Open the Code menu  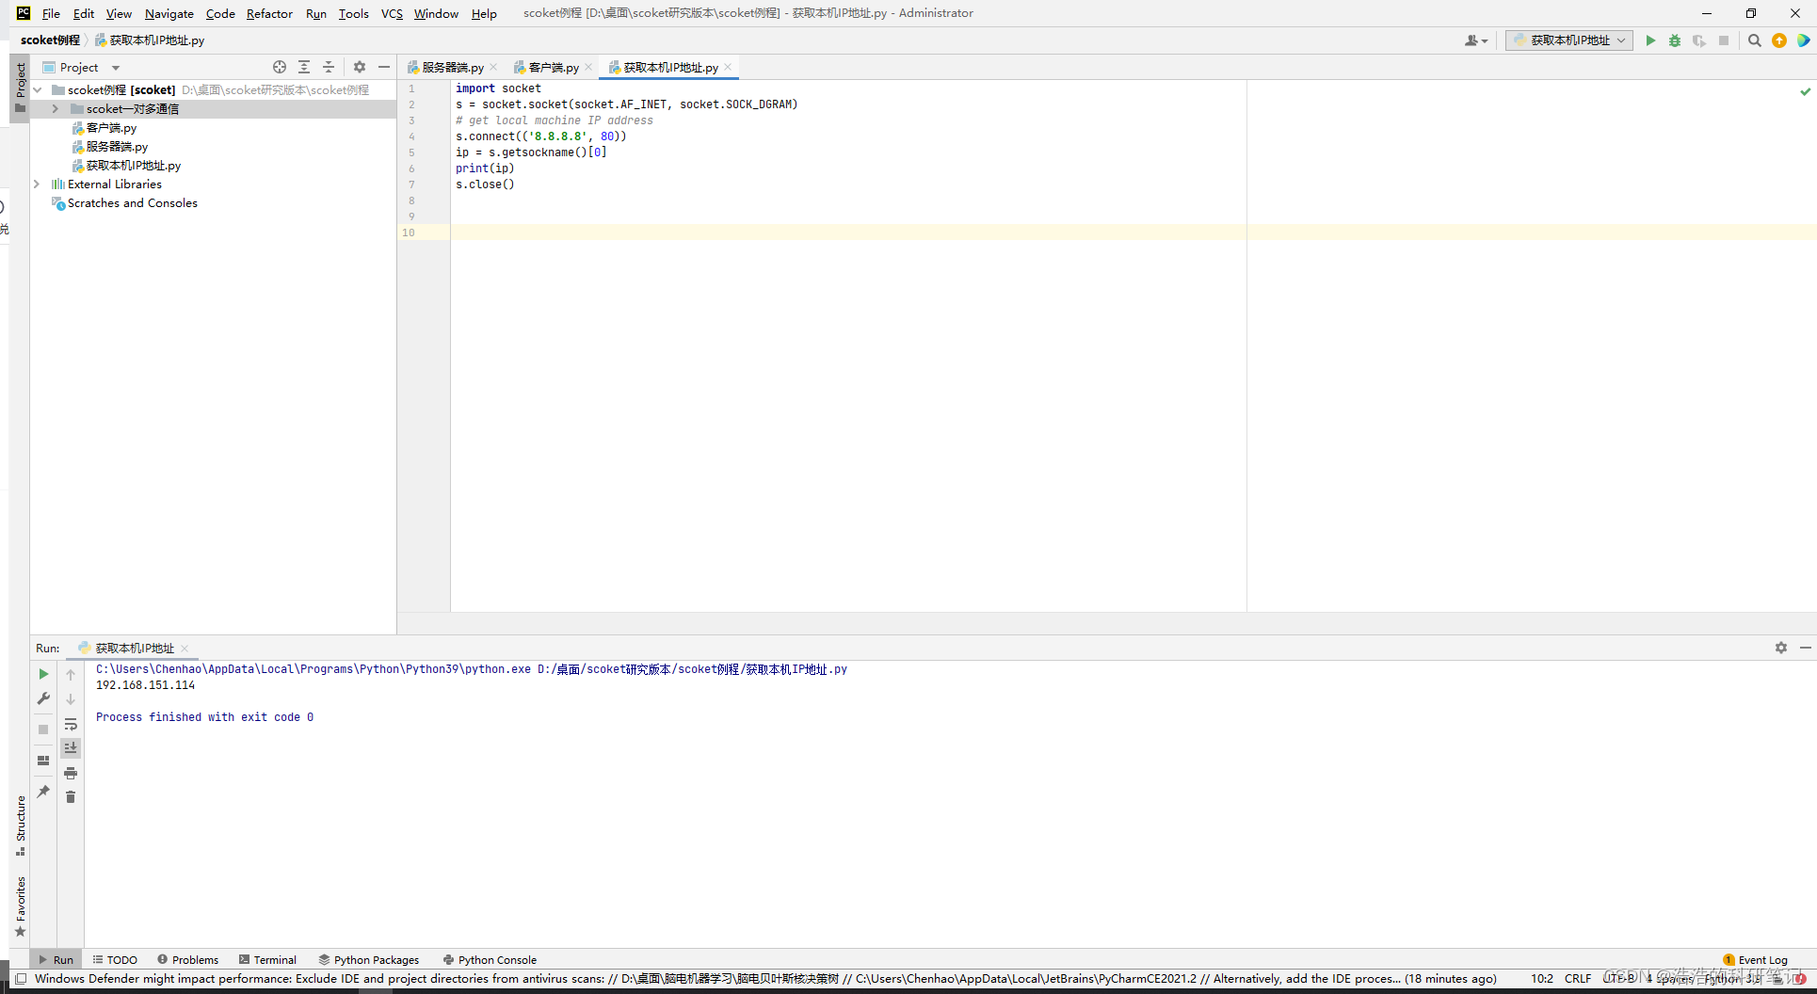(220, 13)
